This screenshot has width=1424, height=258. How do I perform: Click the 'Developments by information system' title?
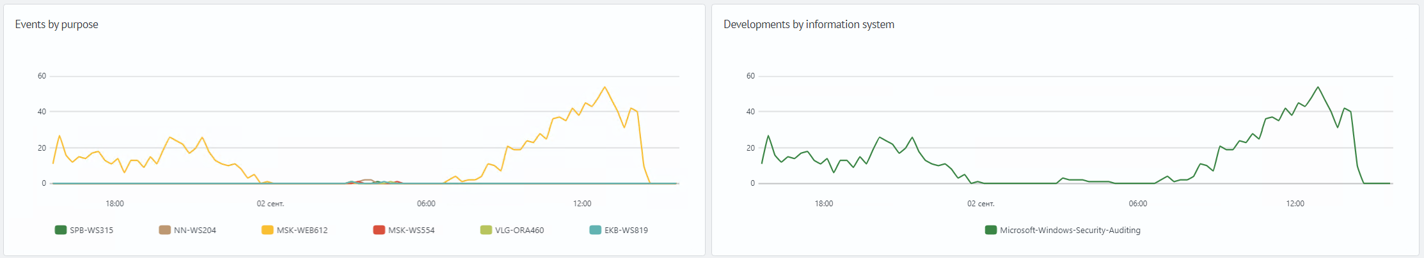[809, 24]
